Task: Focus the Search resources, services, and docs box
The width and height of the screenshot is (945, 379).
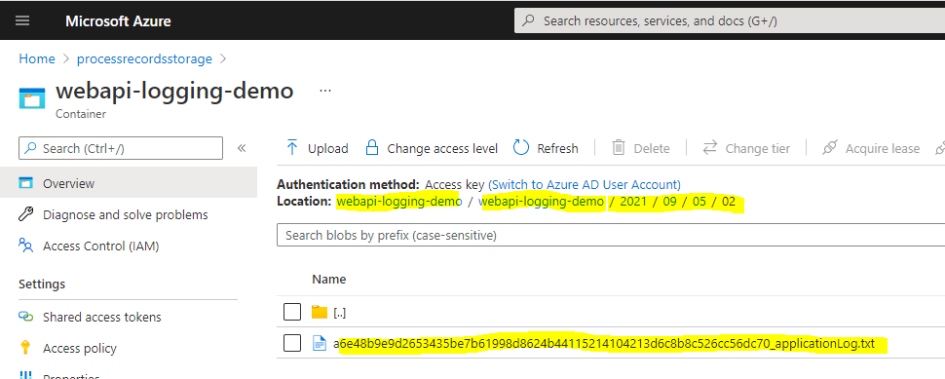Action: [730, 20]
